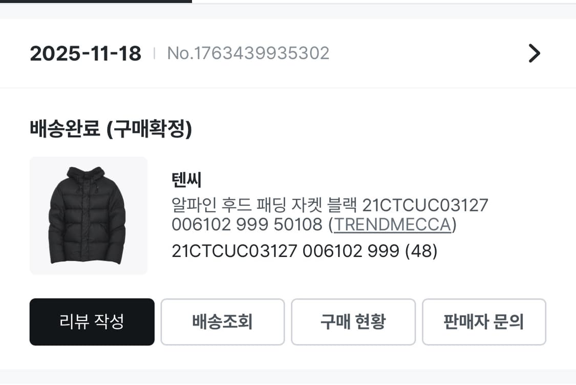576x385 pixels.
Task: Check purchase status via 구매 현황 button
Action: click(353, 322)
